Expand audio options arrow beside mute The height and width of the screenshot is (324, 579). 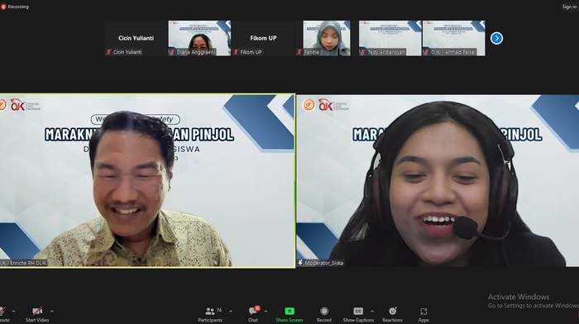(14, 312)
